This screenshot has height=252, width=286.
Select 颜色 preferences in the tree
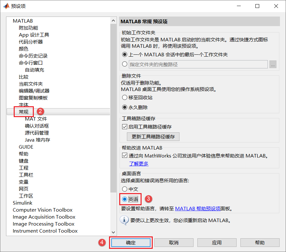point(23,49)
